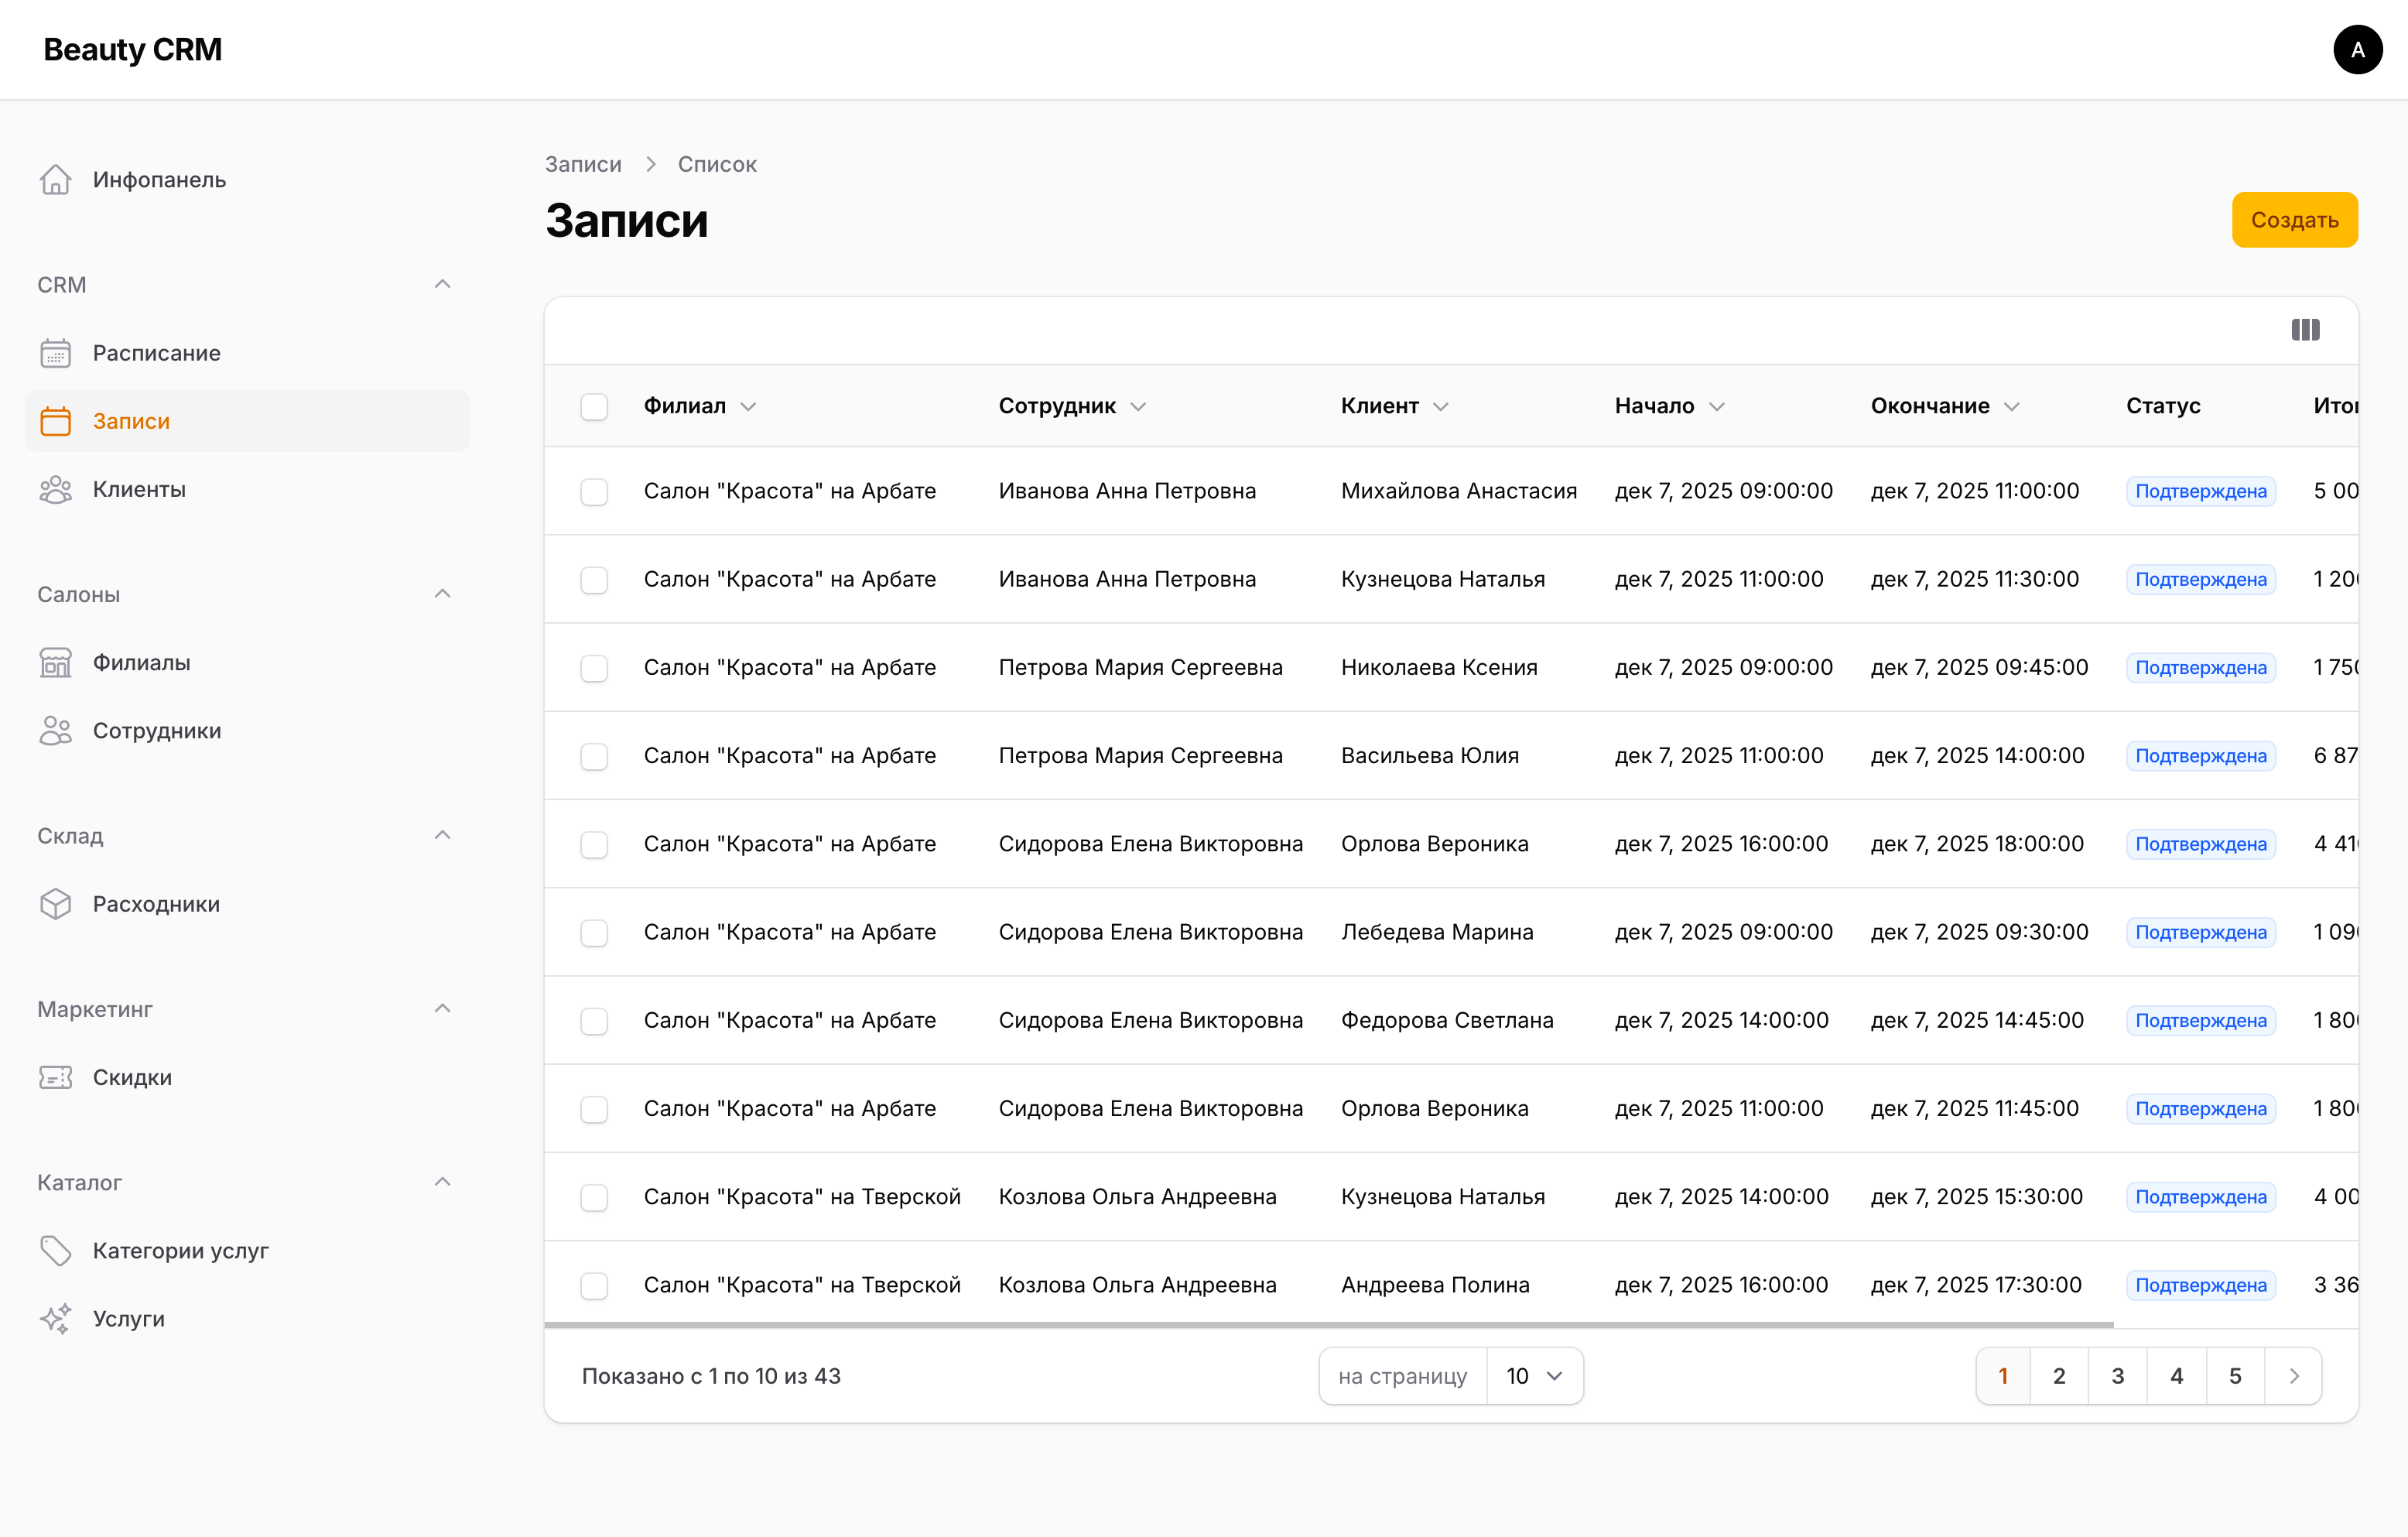Image resolution: width=2408 pixels, height=1537 pixels.
Task: Open the Инфопанель dashboard icon
Action: 56,179
